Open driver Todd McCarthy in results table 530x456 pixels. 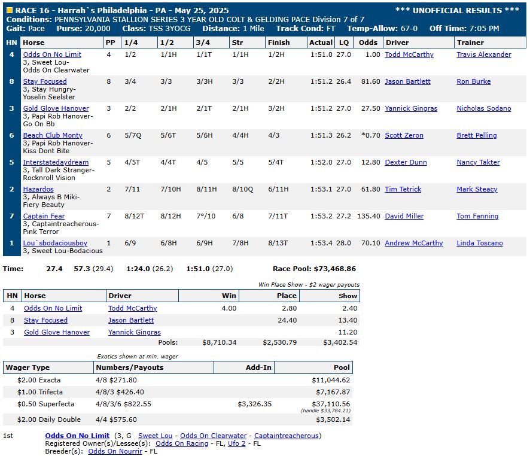pyautogui.click(x=409, y=54)
